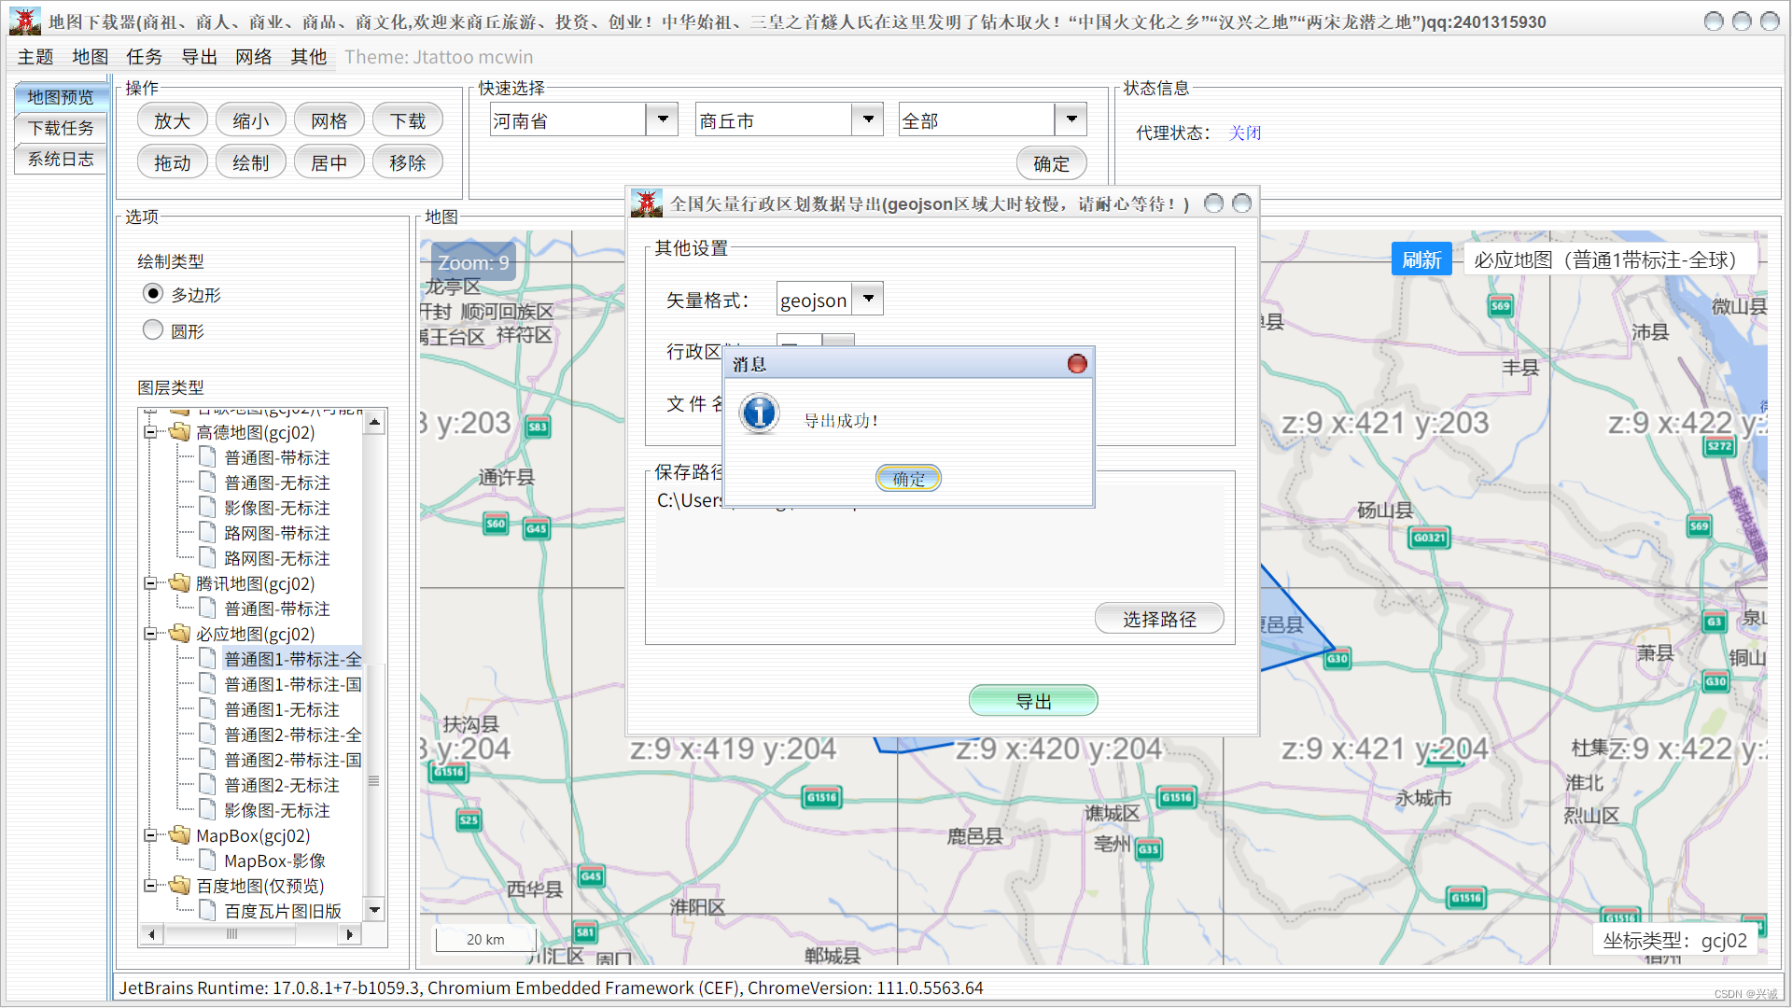The image size is (1792, 1008).
Task: Click folder icon of 百度地图(仅预览) node
Action: click(x=180, y=886)
